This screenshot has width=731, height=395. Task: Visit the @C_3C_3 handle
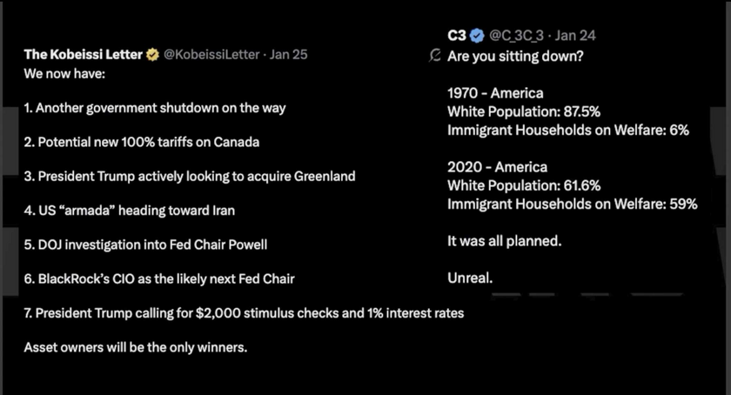point(516,37)
